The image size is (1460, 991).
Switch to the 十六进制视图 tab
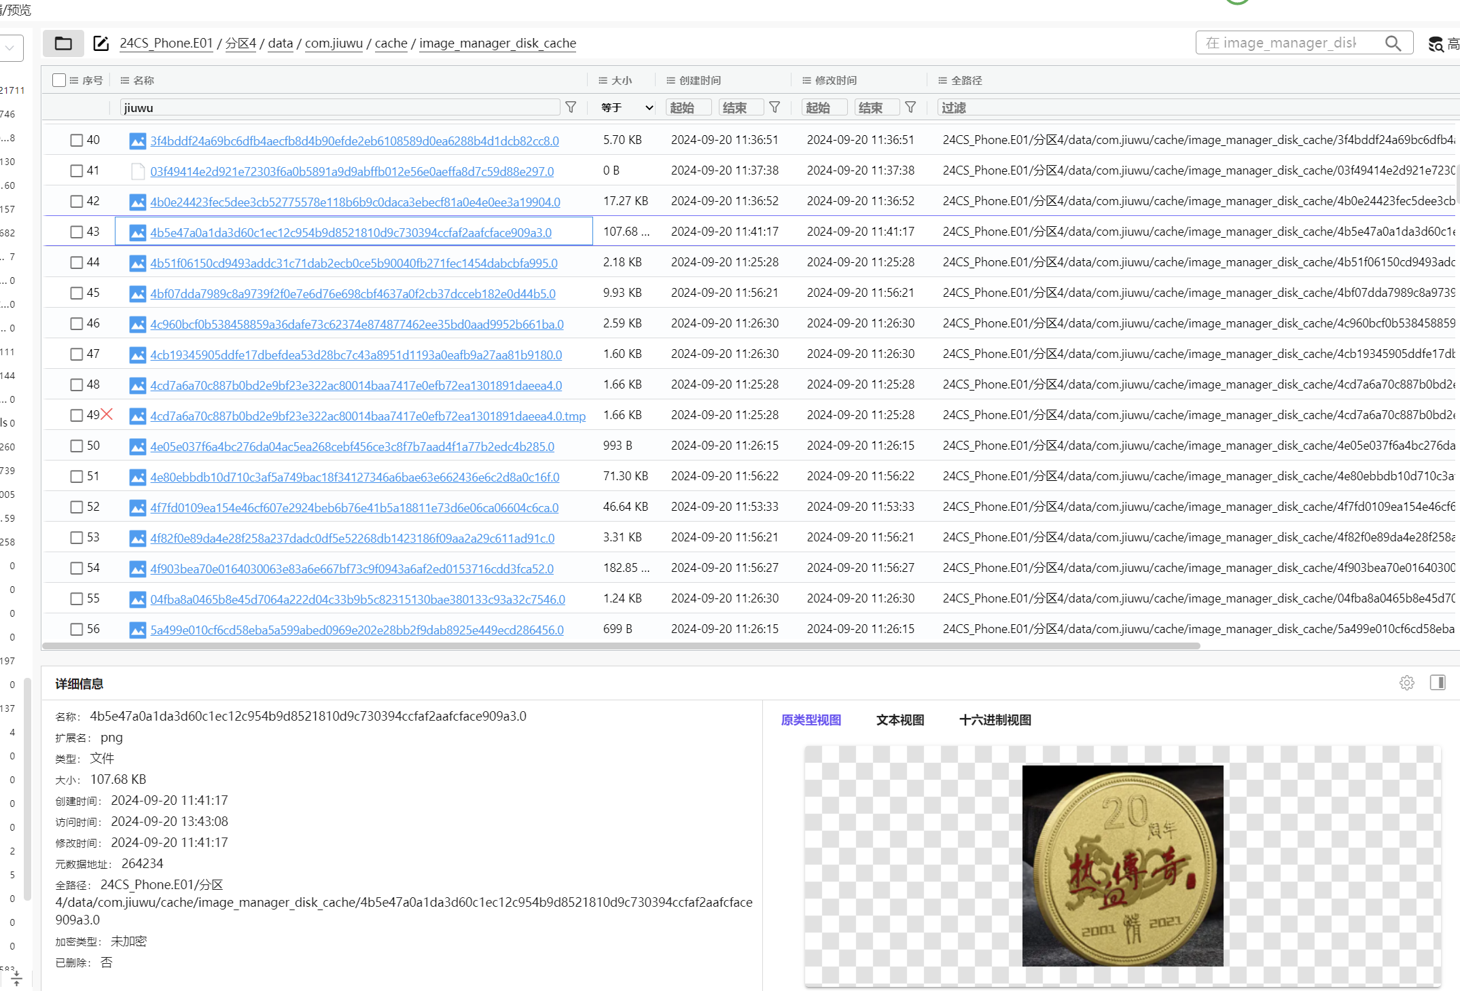(x=995, y=720)
